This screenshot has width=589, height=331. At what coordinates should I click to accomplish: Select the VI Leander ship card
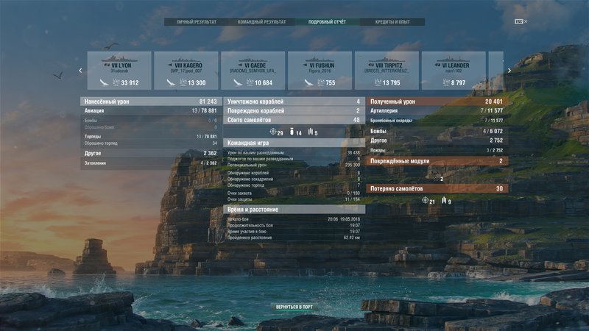(x=454, y=71)
